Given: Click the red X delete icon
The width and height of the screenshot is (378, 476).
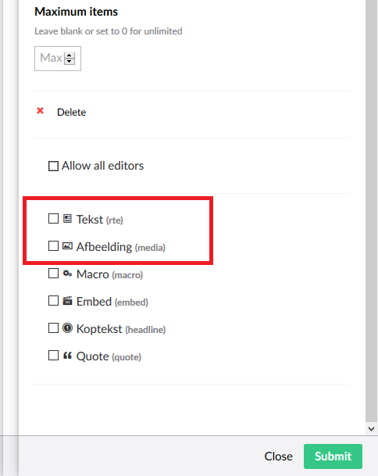Looking at the screenshot, I should [x=40, y=111].
